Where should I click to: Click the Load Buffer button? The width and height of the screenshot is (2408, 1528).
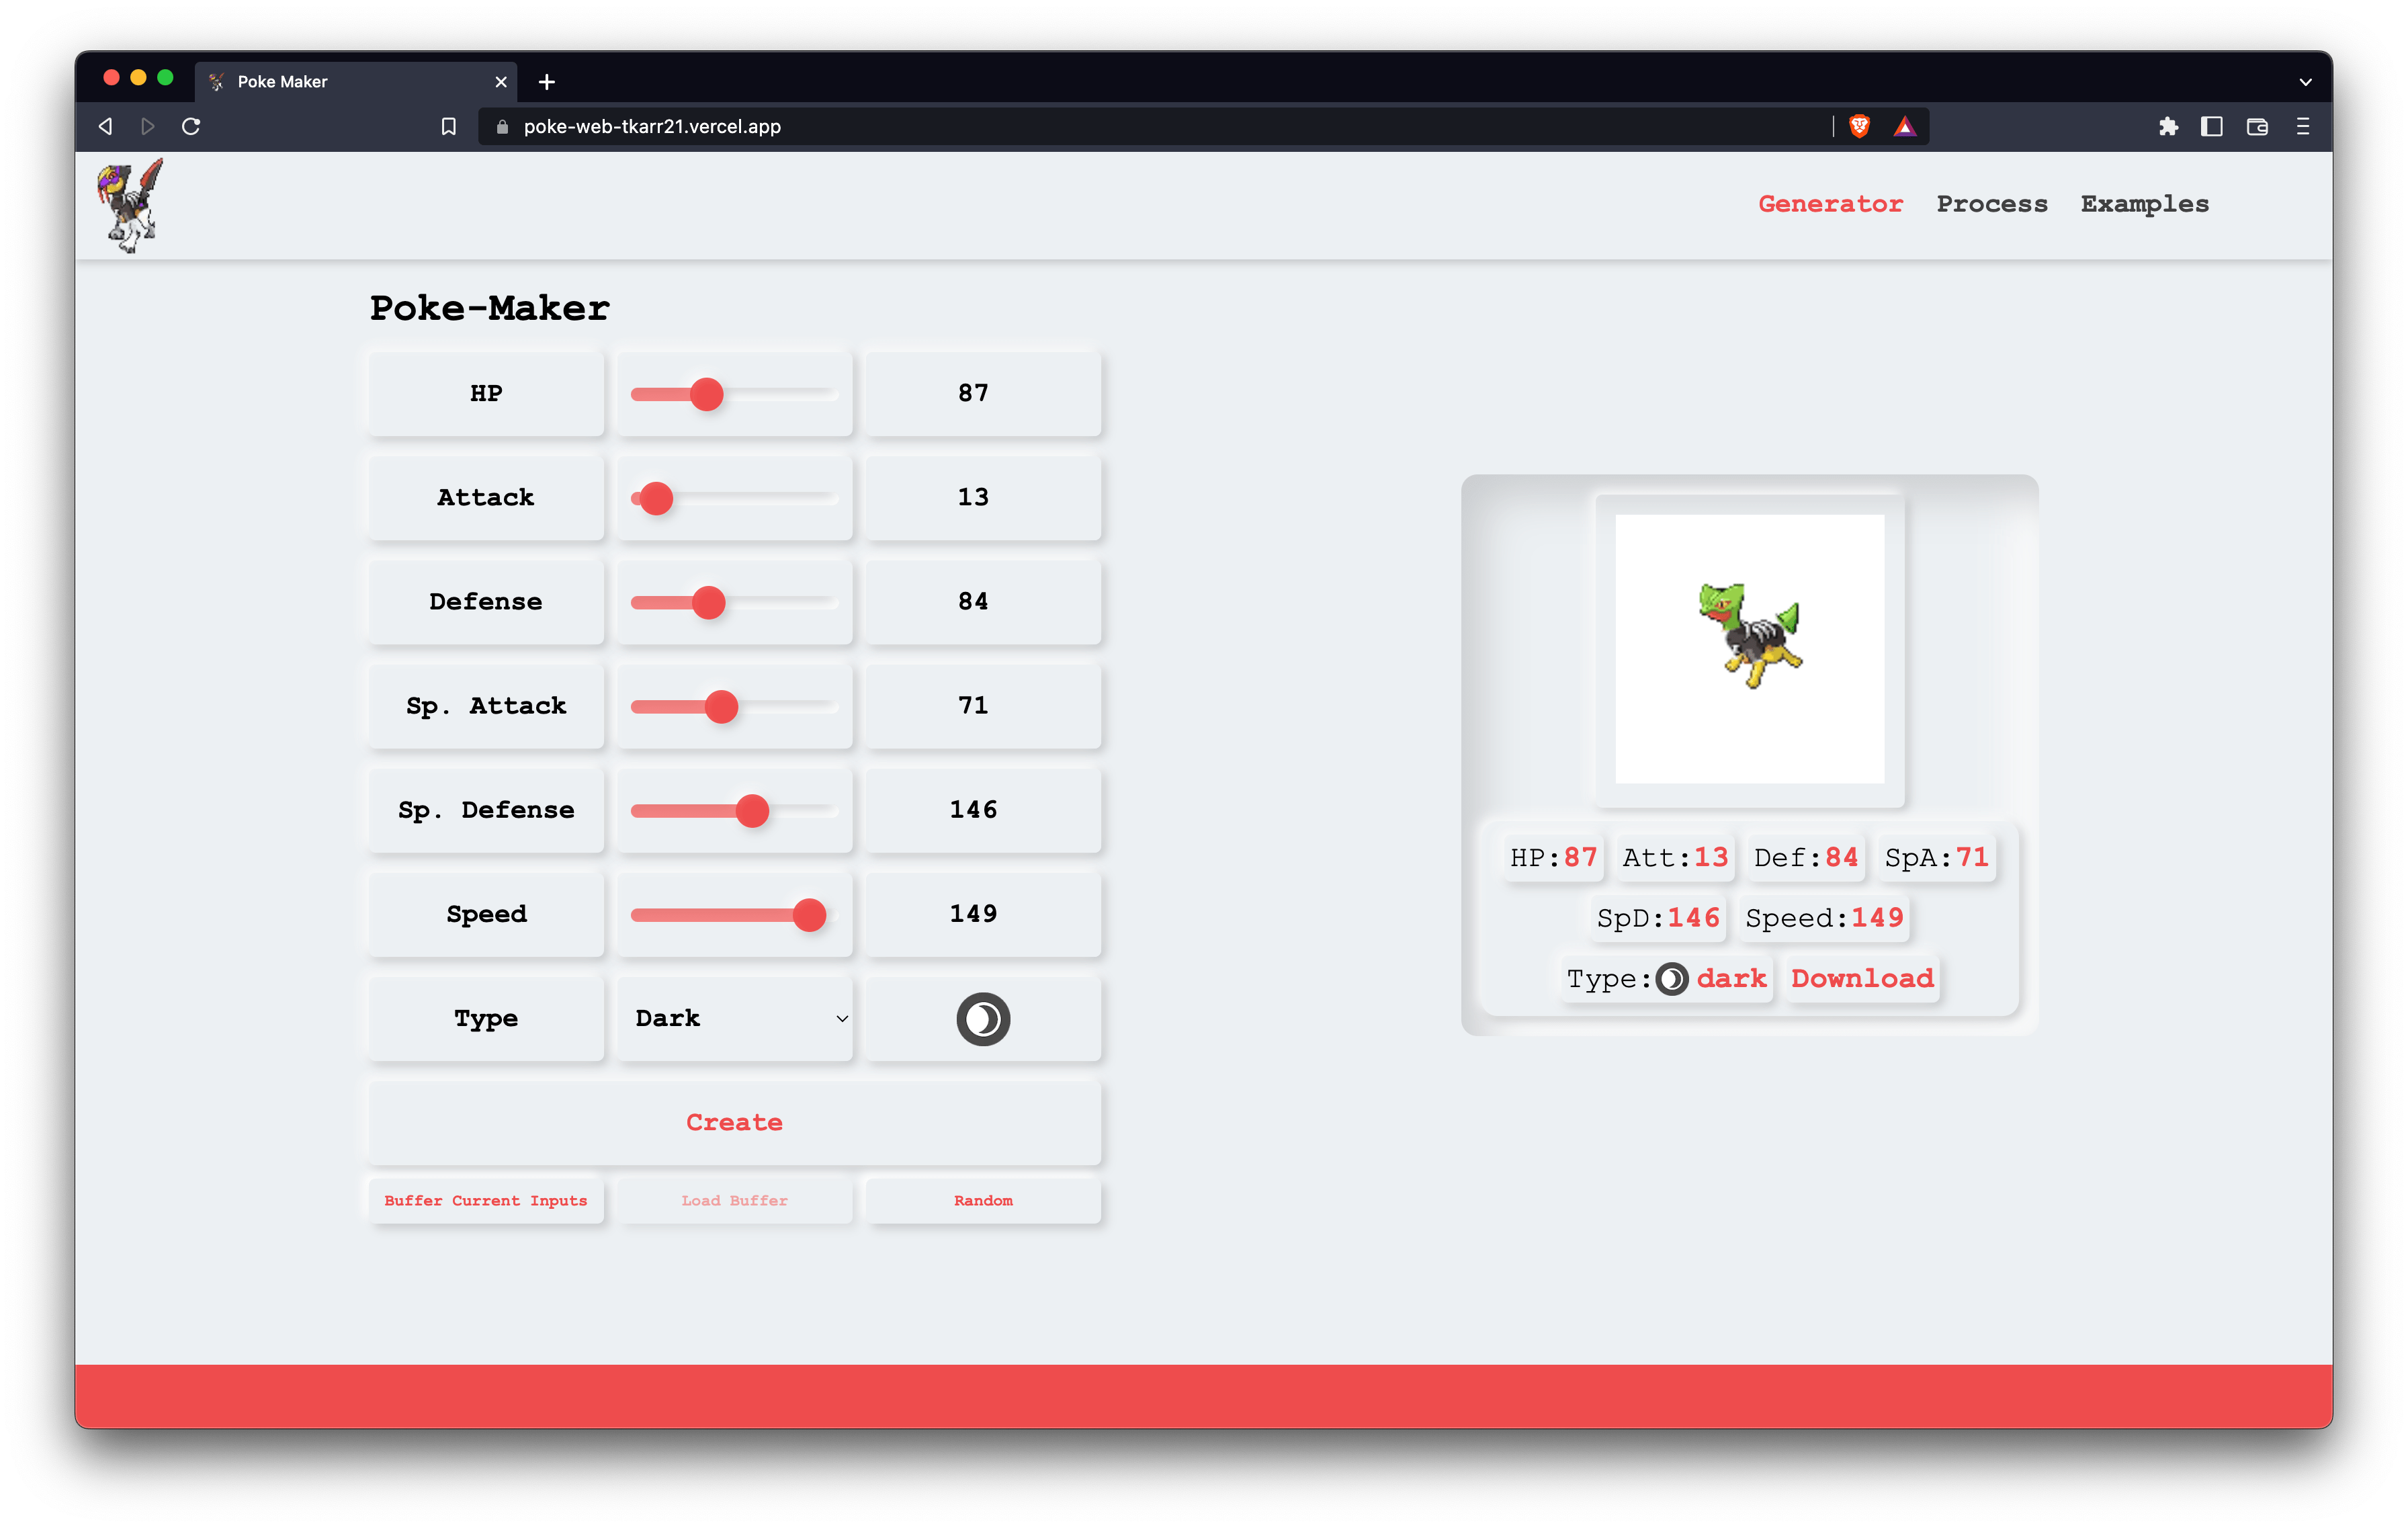pos(735,1201)
